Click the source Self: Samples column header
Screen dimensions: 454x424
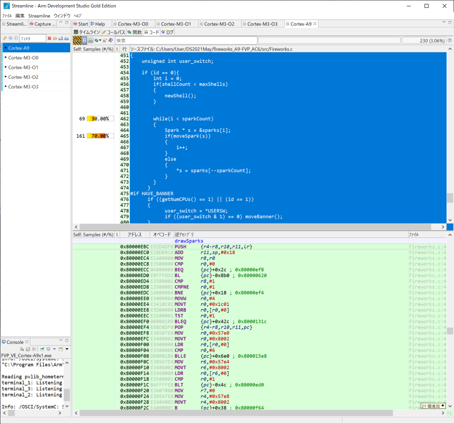[x=93, y=49]
